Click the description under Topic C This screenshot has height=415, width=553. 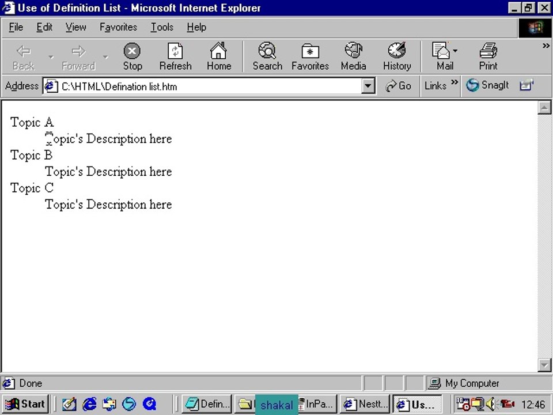(109, 205)
